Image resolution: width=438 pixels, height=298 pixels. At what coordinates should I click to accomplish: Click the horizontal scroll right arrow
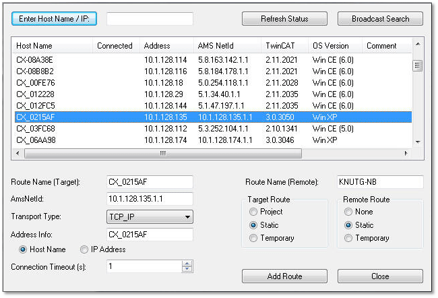[x=406, y=153]
